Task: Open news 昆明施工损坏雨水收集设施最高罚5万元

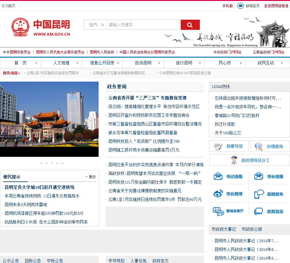Action: click(x=144, y=150)
